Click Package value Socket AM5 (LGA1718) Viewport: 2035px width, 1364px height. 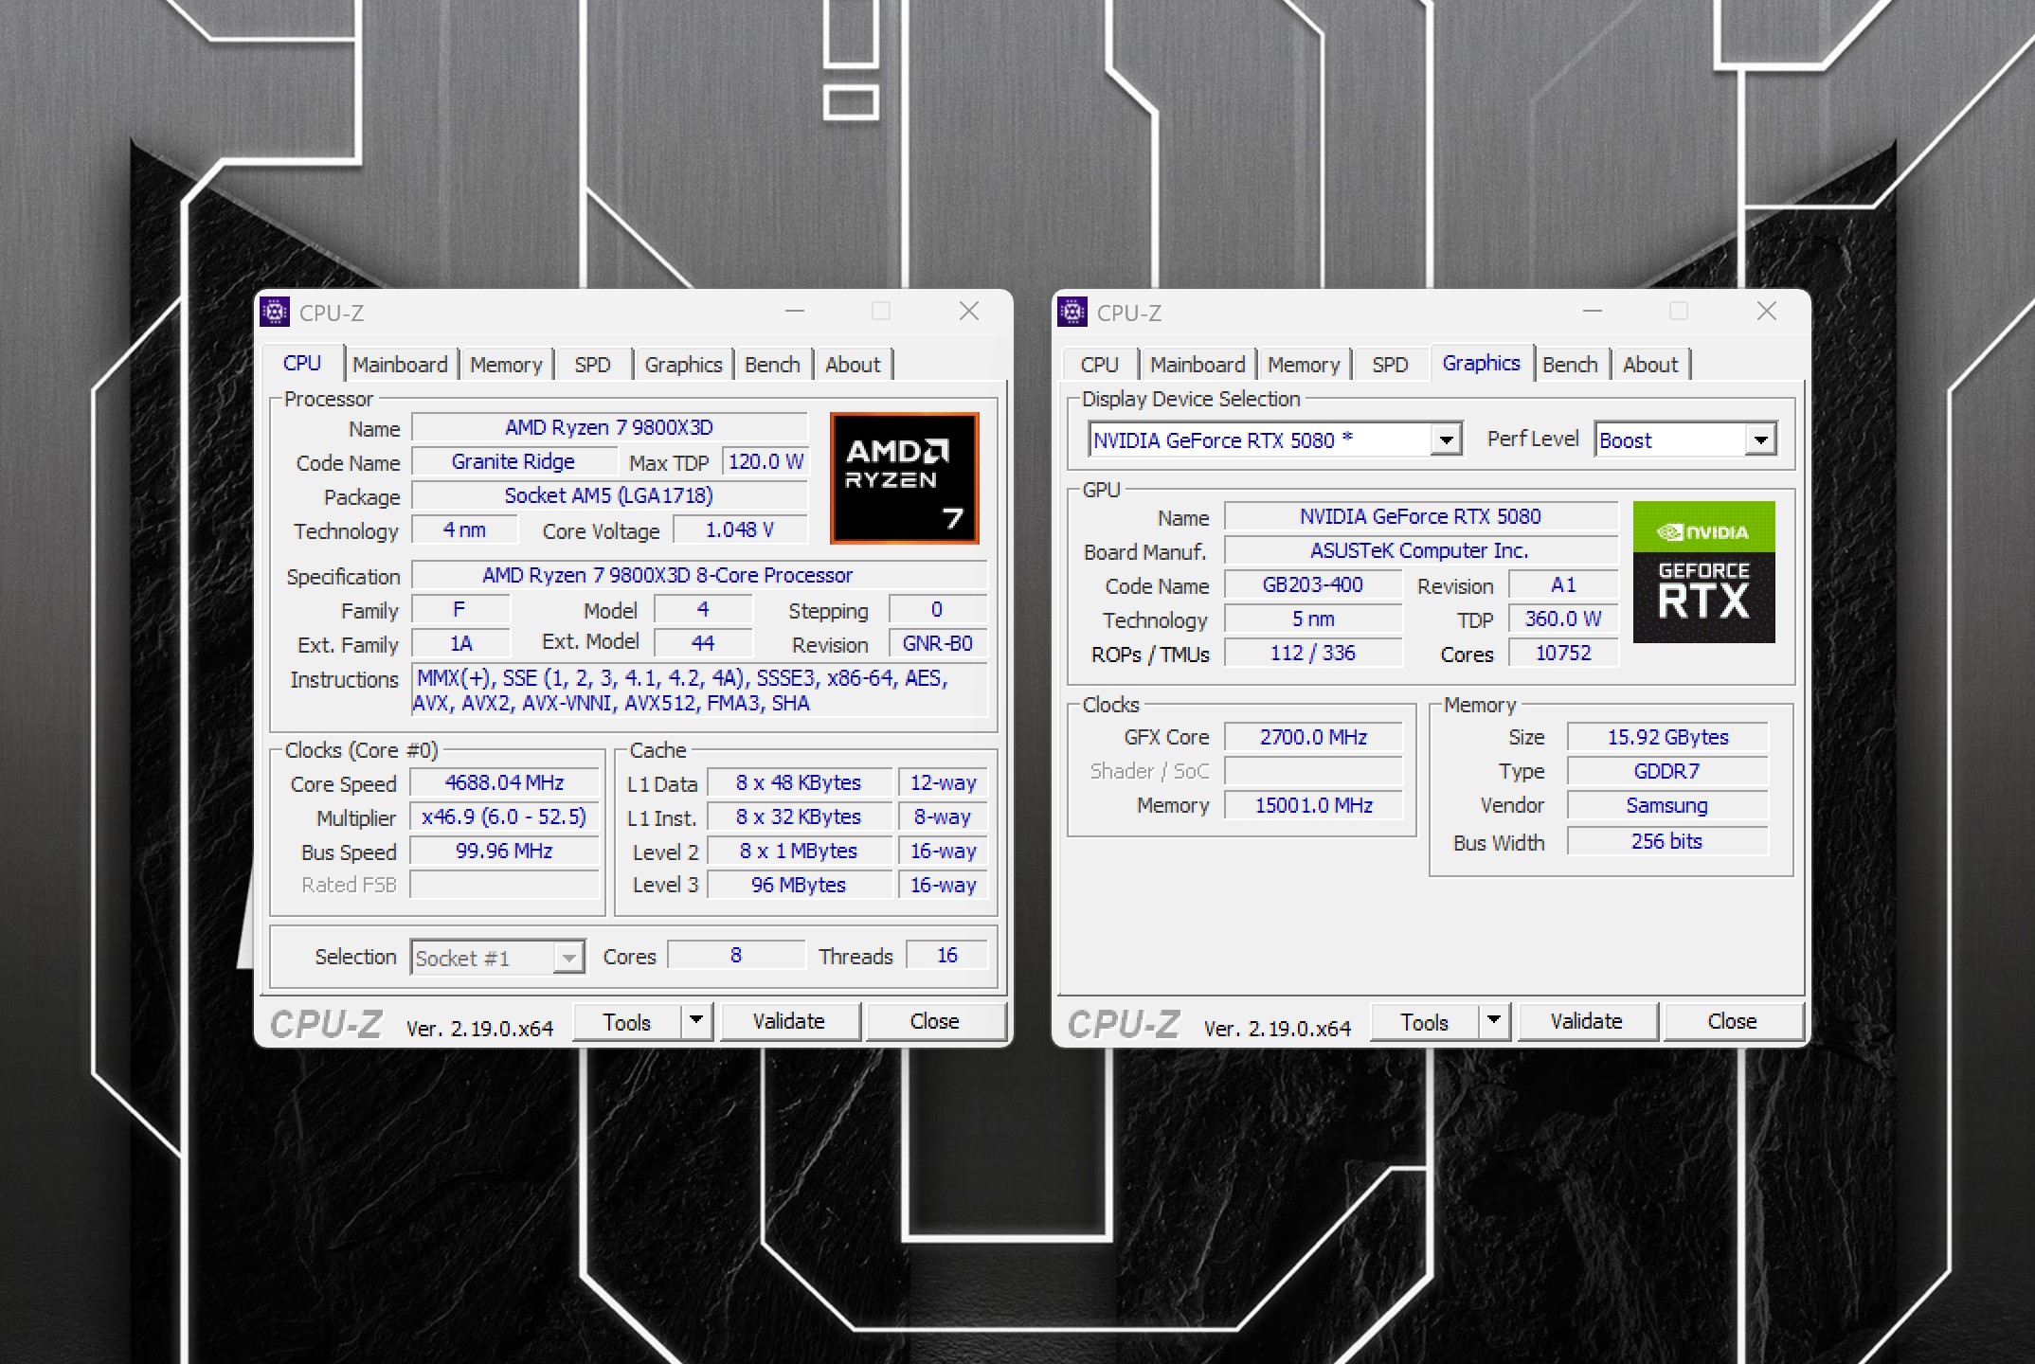tap(609, 496)
